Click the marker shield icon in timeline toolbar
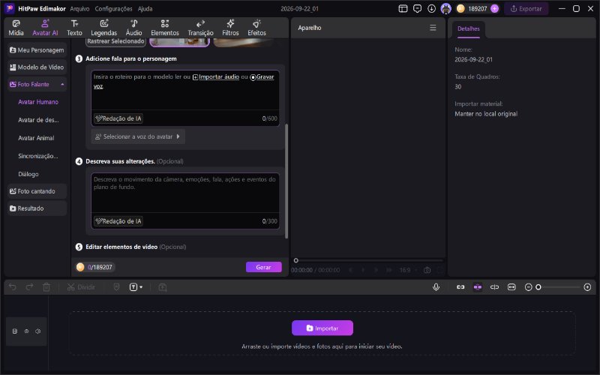600x375 pixels. point(117,287)
